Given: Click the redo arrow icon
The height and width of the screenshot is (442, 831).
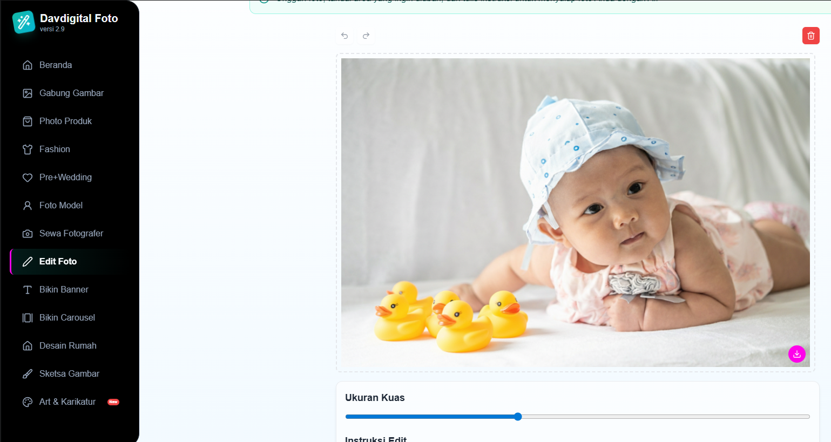Looking at the screenshot, I should click(366, 36).
